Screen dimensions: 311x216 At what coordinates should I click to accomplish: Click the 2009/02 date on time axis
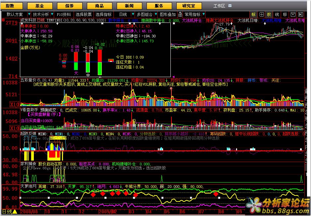point(108,211)
